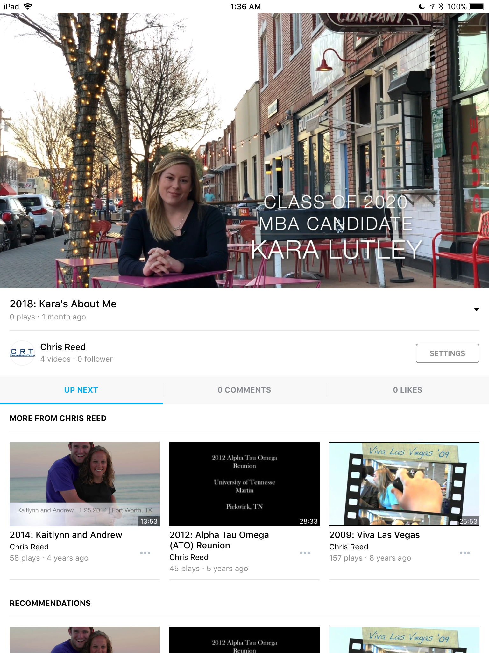
Task: Show the 0 Likes tab
Action: 407,390
